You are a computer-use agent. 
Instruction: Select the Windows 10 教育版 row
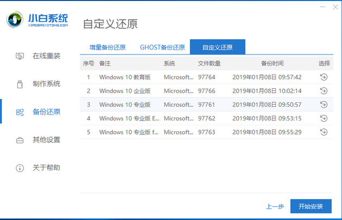207,77
